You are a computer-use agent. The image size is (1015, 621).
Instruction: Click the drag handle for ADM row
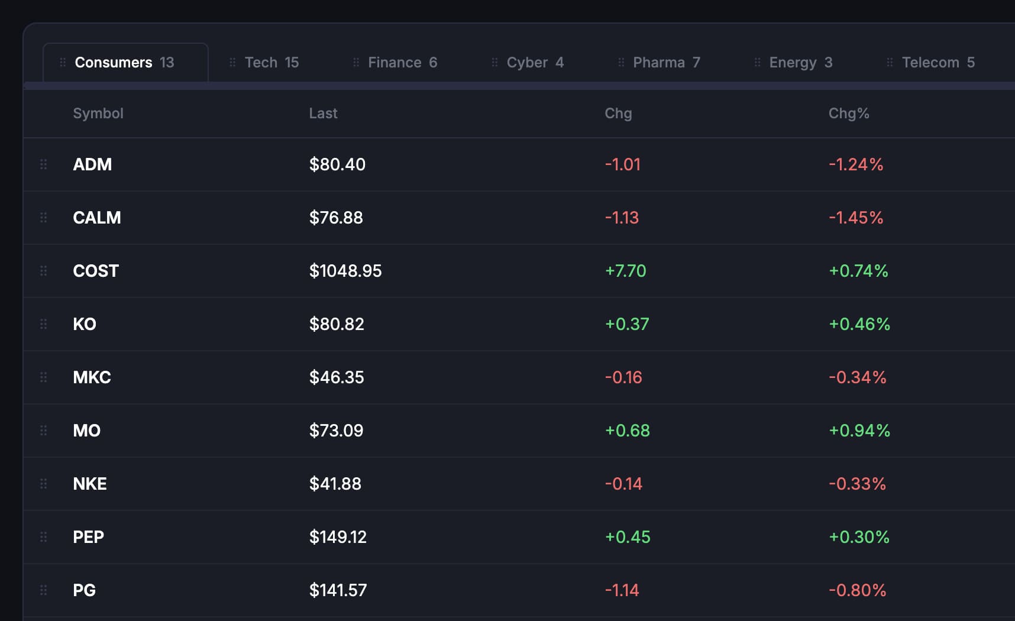pos(43,164)
